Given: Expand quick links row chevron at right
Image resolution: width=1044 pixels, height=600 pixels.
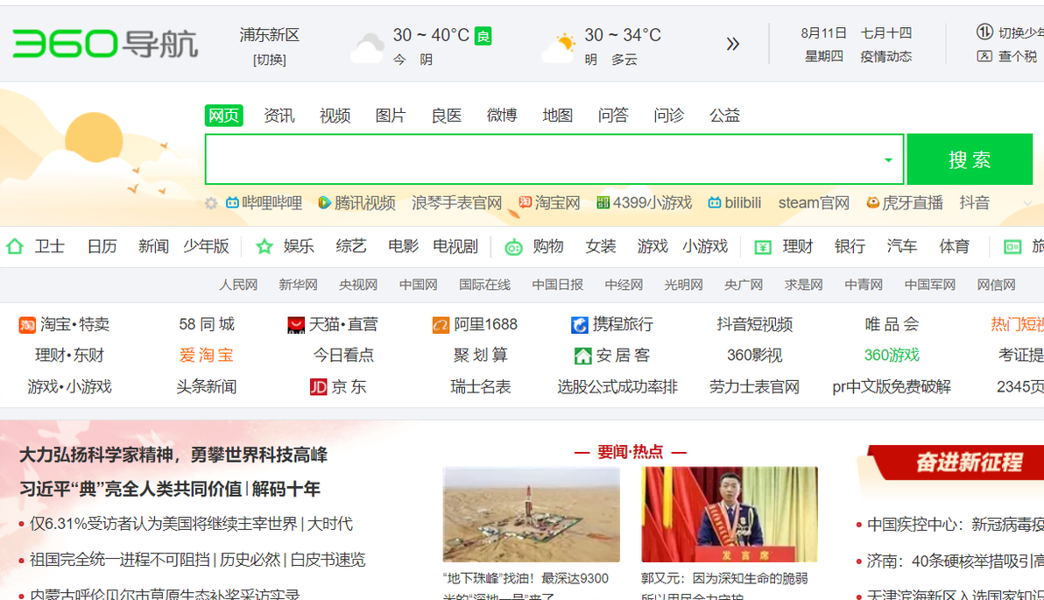Looking at the screenshot, I should click(1028, 203).
